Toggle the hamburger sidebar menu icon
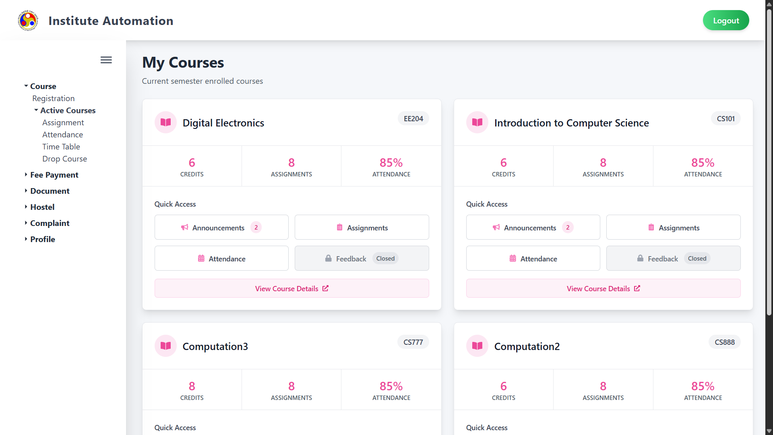The width and height of the screenshot is (773, 435). [106, 60]
